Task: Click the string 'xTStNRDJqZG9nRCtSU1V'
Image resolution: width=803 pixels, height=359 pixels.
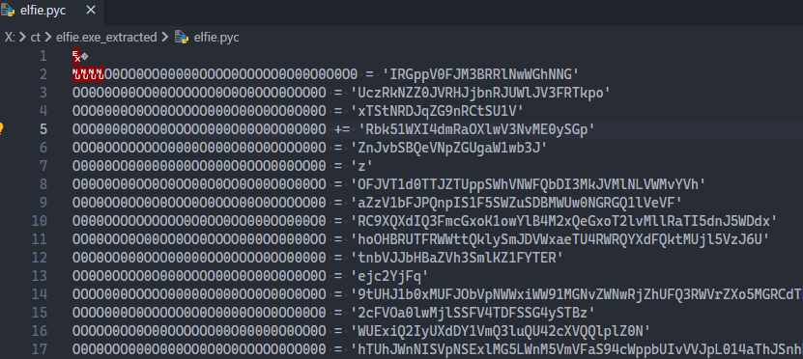Action: coord(437,111)
